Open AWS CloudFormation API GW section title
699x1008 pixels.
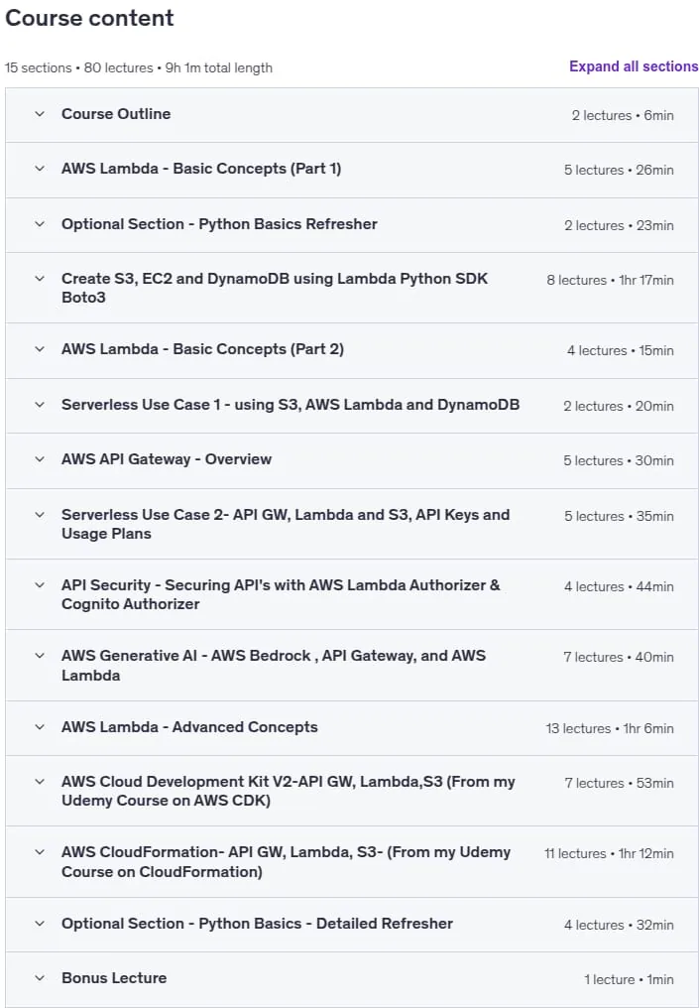point(286,862)
